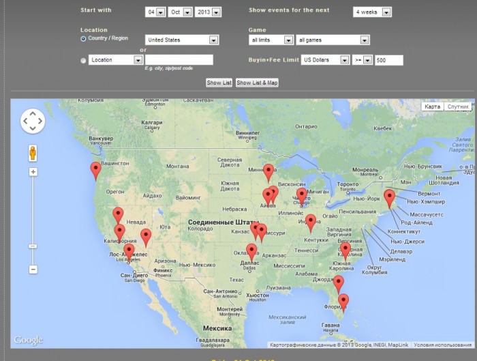
Task: Click the map marker over Oklahoma
Action: click(251, 252)
